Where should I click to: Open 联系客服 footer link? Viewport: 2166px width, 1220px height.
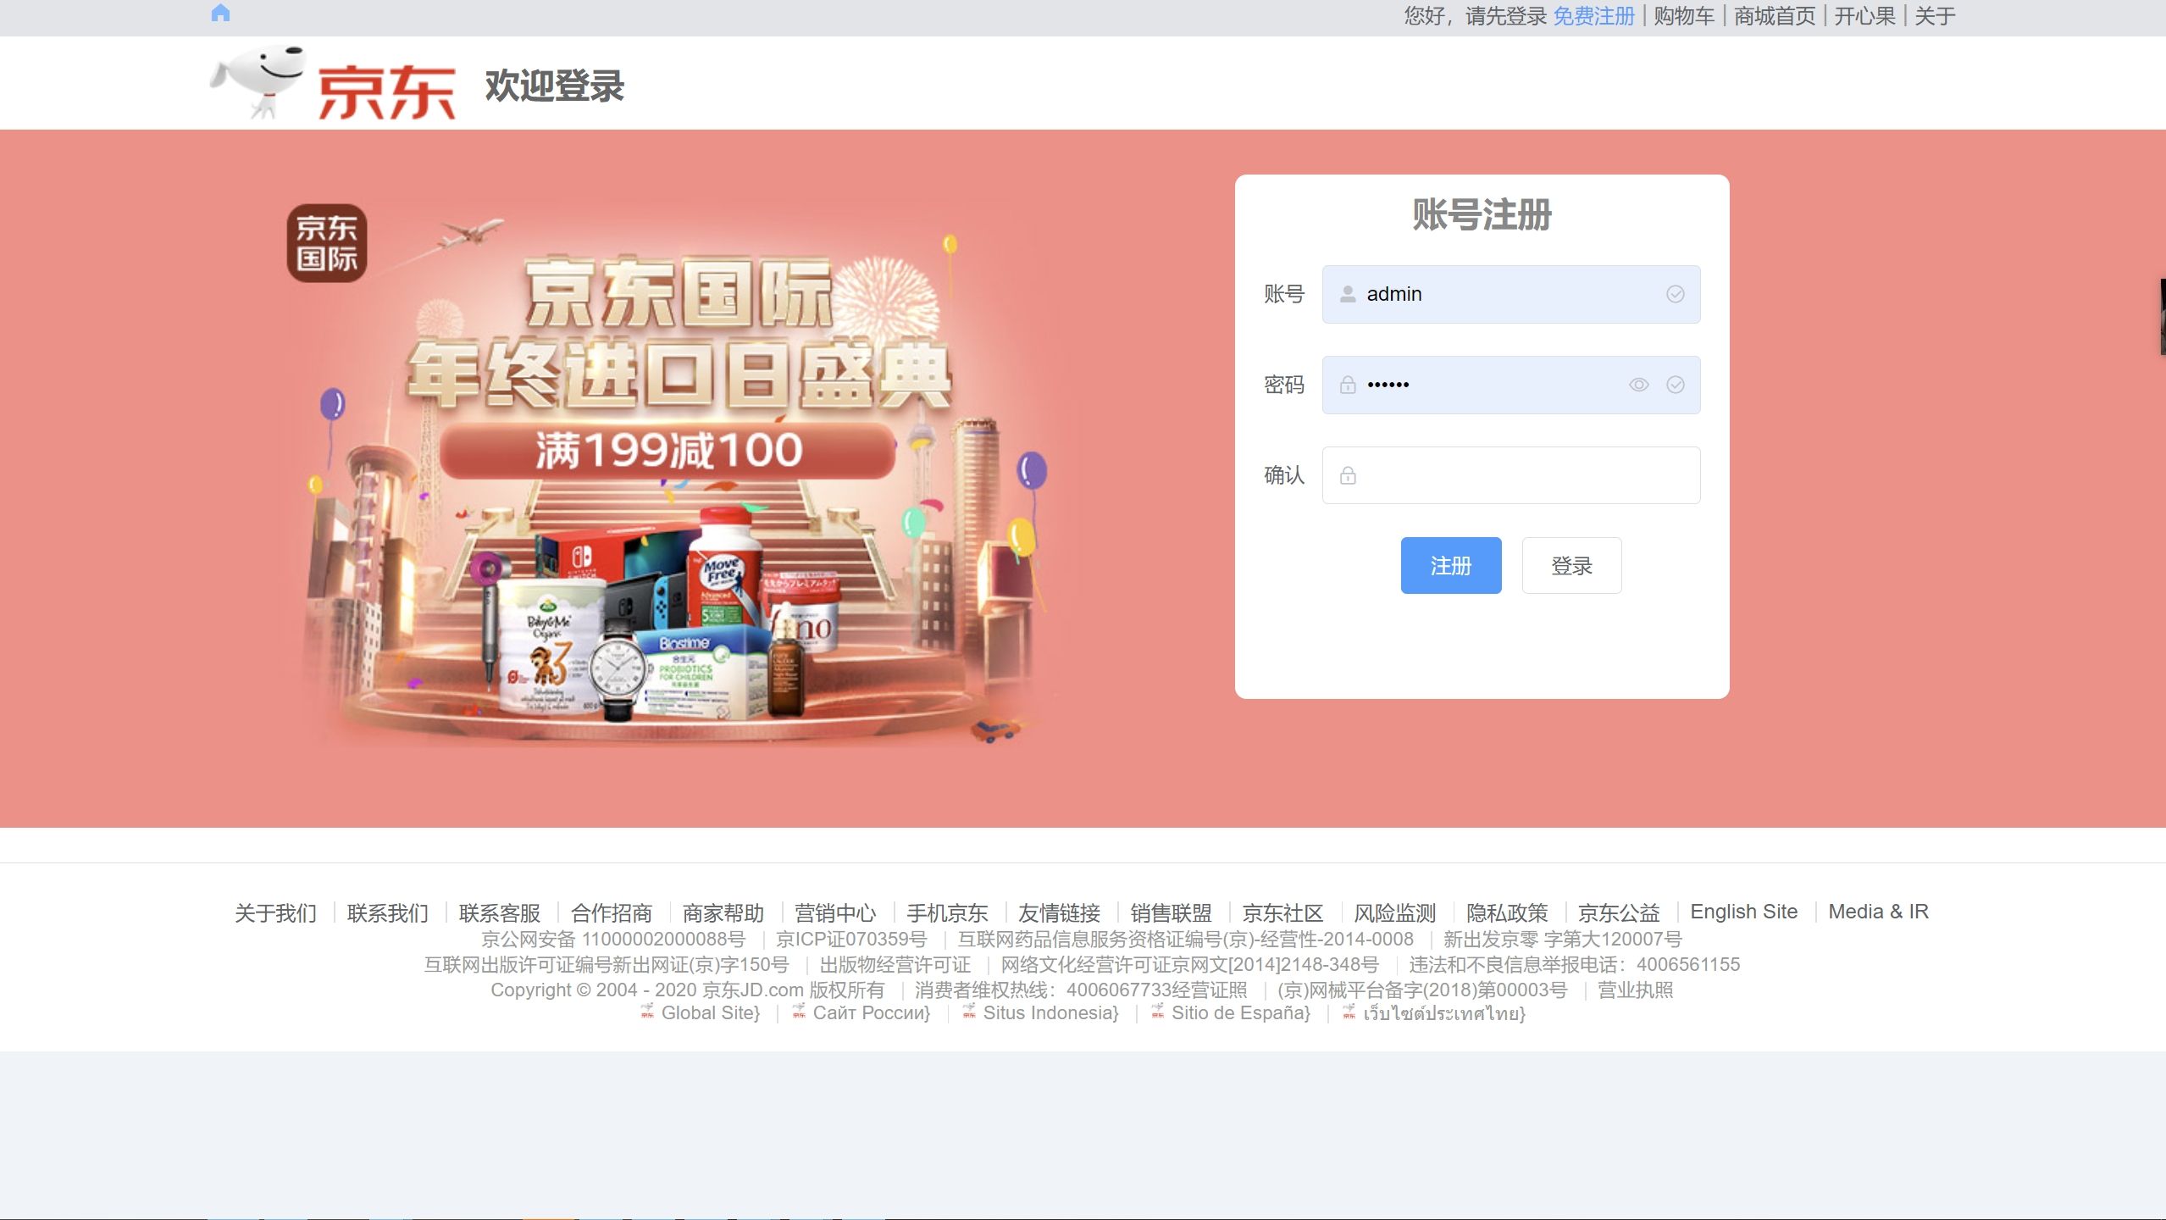coord(499,912)
